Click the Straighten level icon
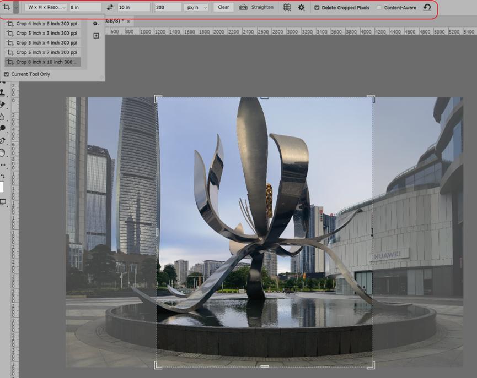The image size is (477, 378). (x=243, y=8)
